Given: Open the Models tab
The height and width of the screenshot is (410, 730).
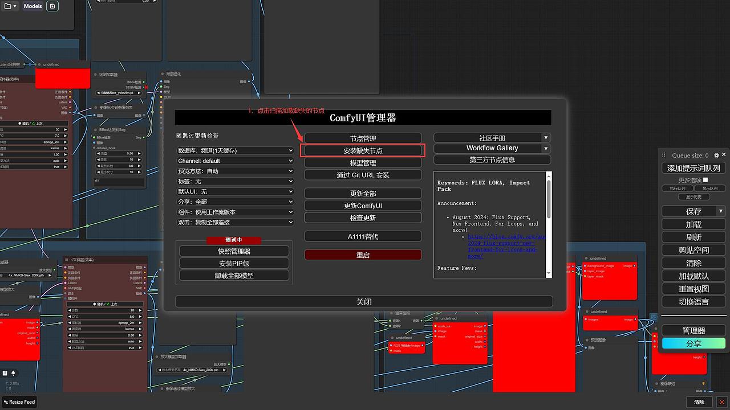Looking at the screenshot, I should 33,6.
